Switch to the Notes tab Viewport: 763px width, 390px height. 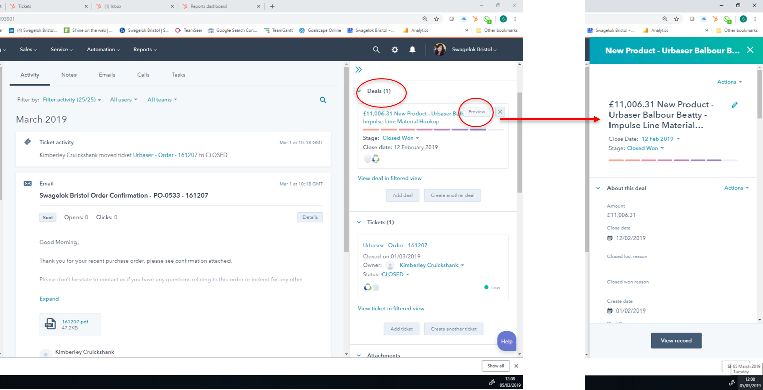tap(69, 75)
